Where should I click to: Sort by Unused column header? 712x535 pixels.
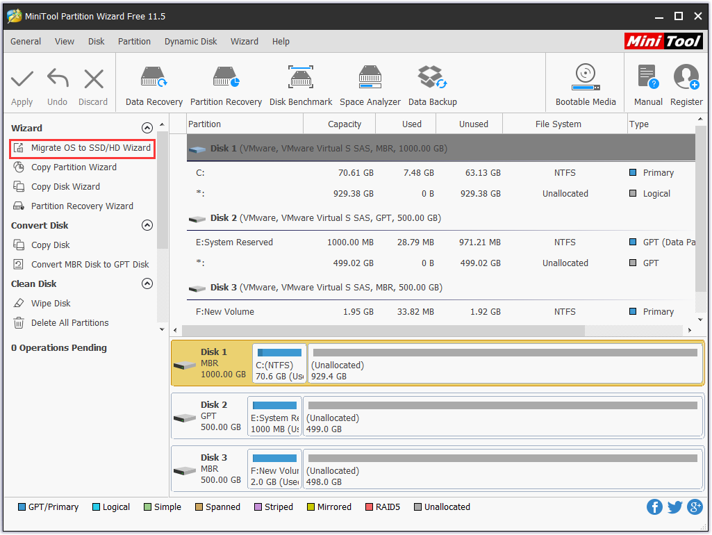pyautogui.click(x=470, y=124)
